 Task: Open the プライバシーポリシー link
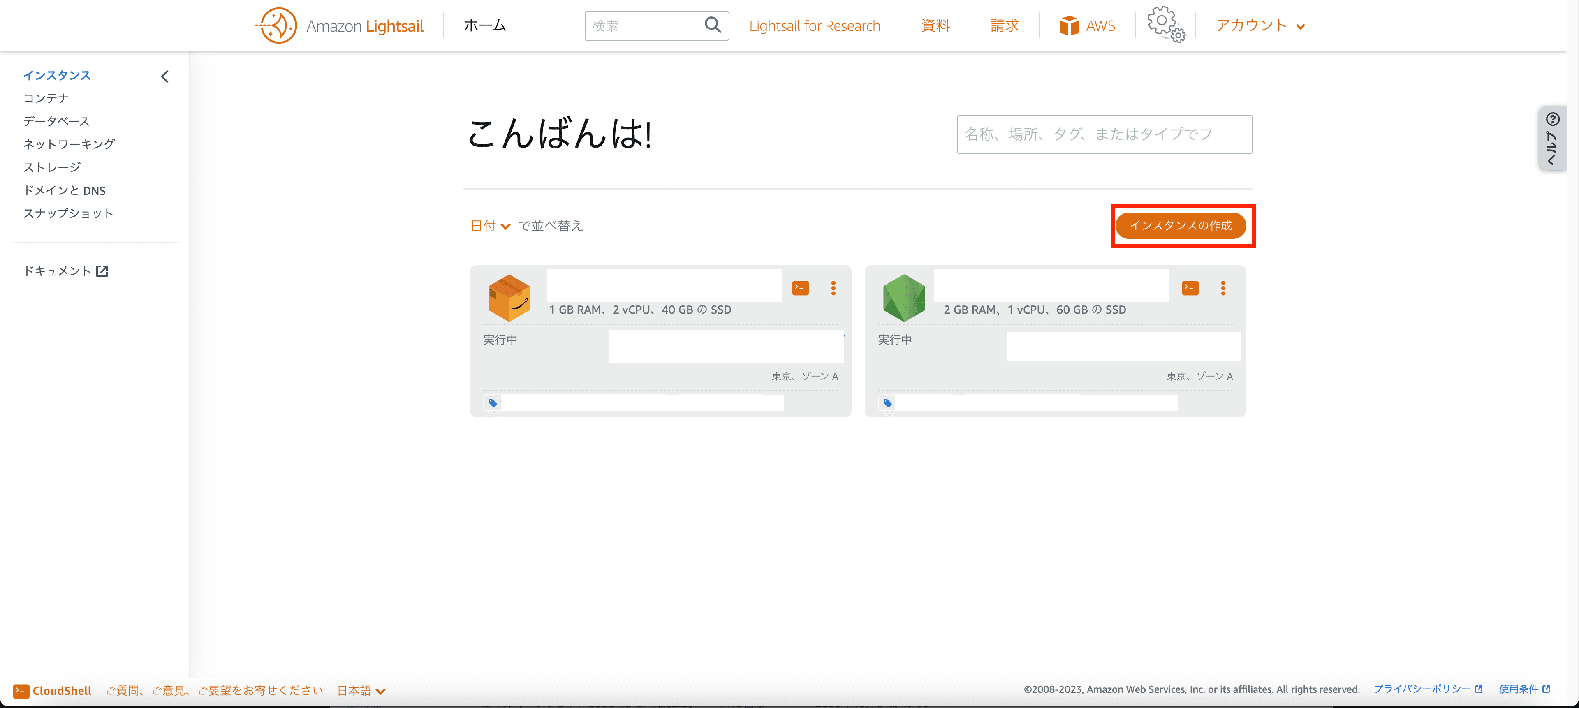click(1428, 689)
